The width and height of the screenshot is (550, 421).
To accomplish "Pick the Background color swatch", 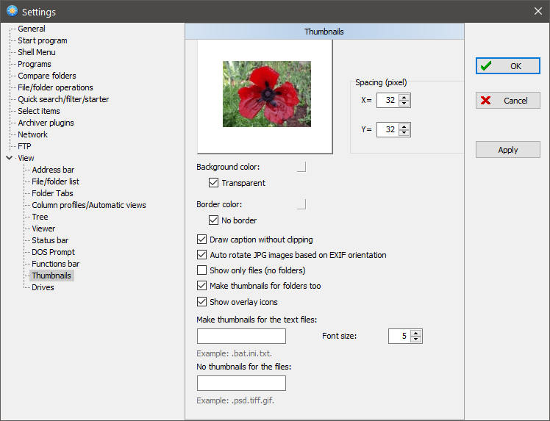I will [301, 167].
